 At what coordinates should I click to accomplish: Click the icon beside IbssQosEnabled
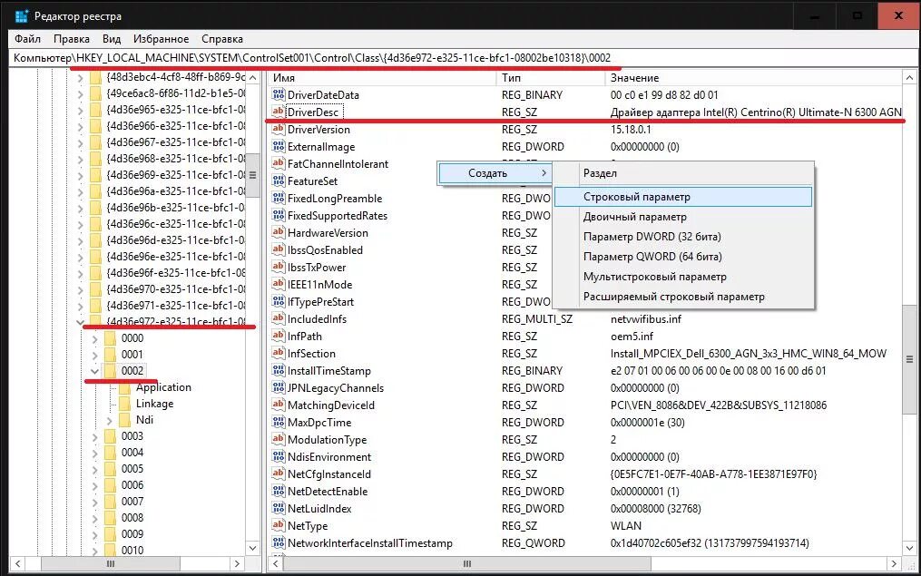[x=279, y=249]
